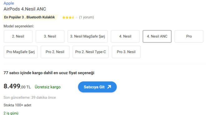Click the star rating icons
Image resolution: width=206 pixels, height=115 pixels.
pos(70,17)
